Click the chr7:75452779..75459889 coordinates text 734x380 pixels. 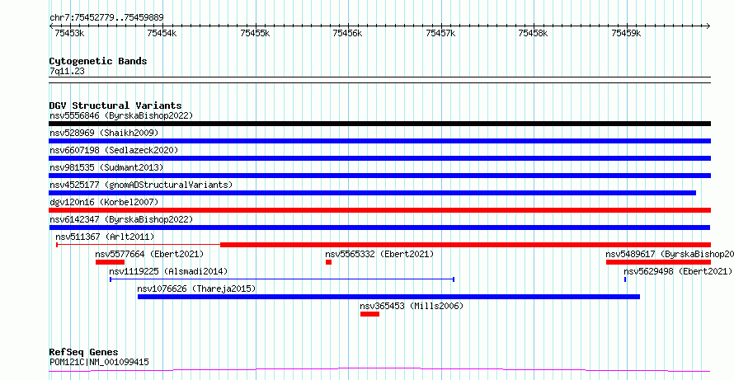pyautogui.click(x=106, y=18)
